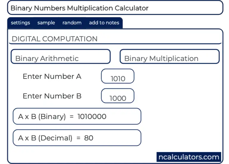229x164 pixels.
Task: Select the random tab
Action: coord(72,23)
